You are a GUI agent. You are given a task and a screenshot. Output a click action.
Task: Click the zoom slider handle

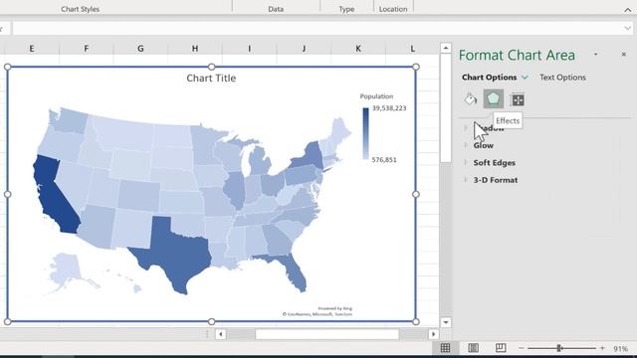pos(559,348)
